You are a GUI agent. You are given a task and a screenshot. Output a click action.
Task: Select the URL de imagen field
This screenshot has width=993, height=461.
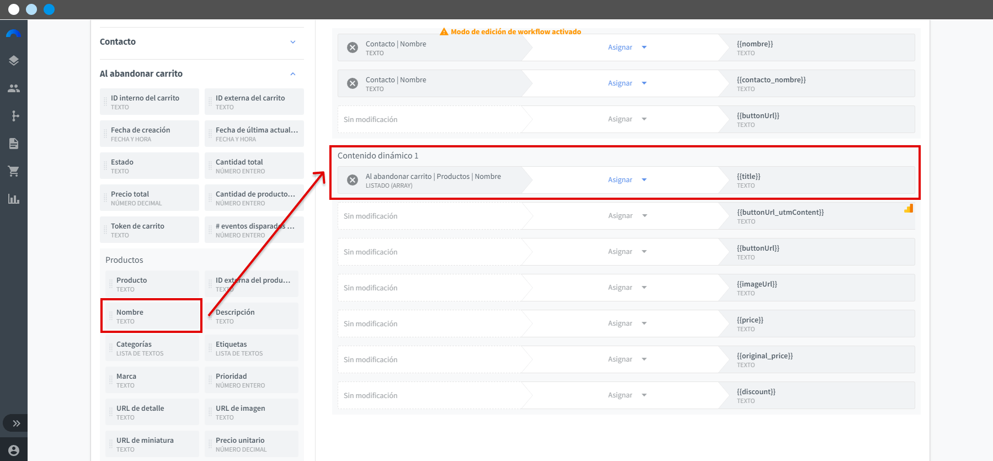tap(252, 412)
